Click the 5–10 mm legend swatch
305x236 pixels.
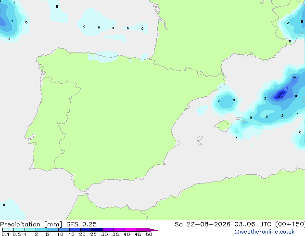pyautogui.click(x=52, y=230)
